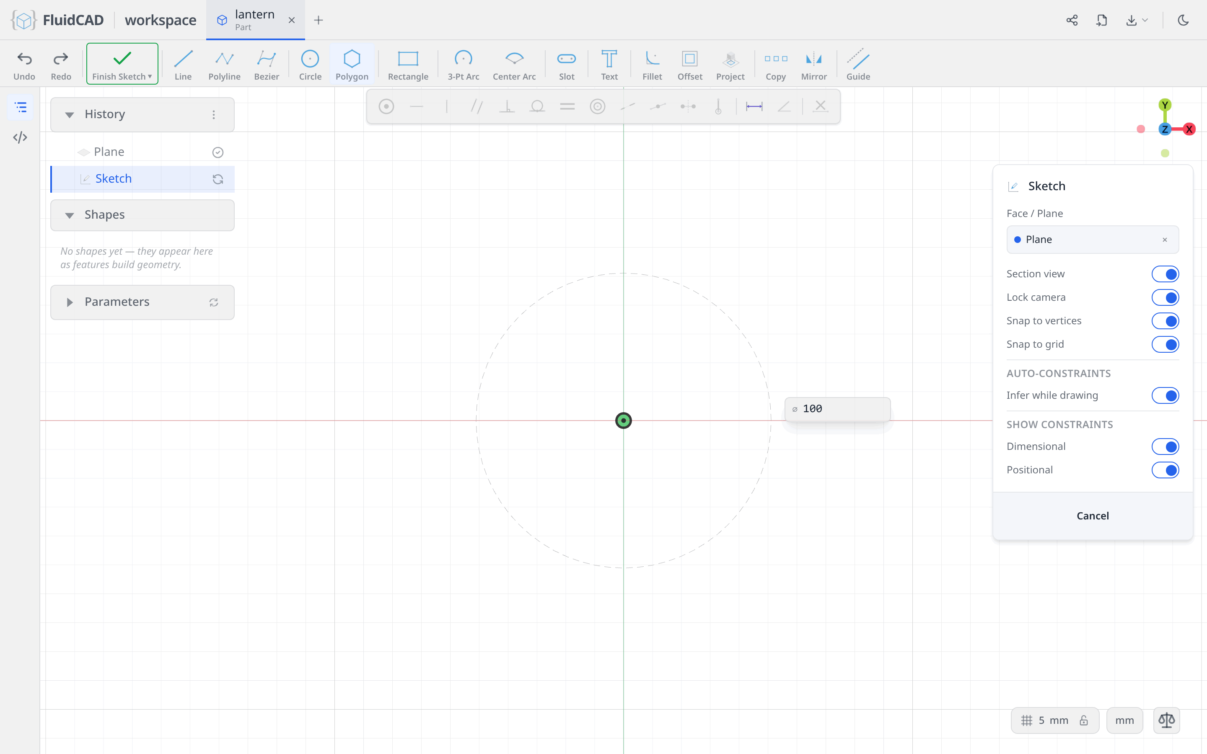Image resolution: width=1207 pixels, height=754 pixels.
Task: Open History panel more options
Action: click(213, 115)
